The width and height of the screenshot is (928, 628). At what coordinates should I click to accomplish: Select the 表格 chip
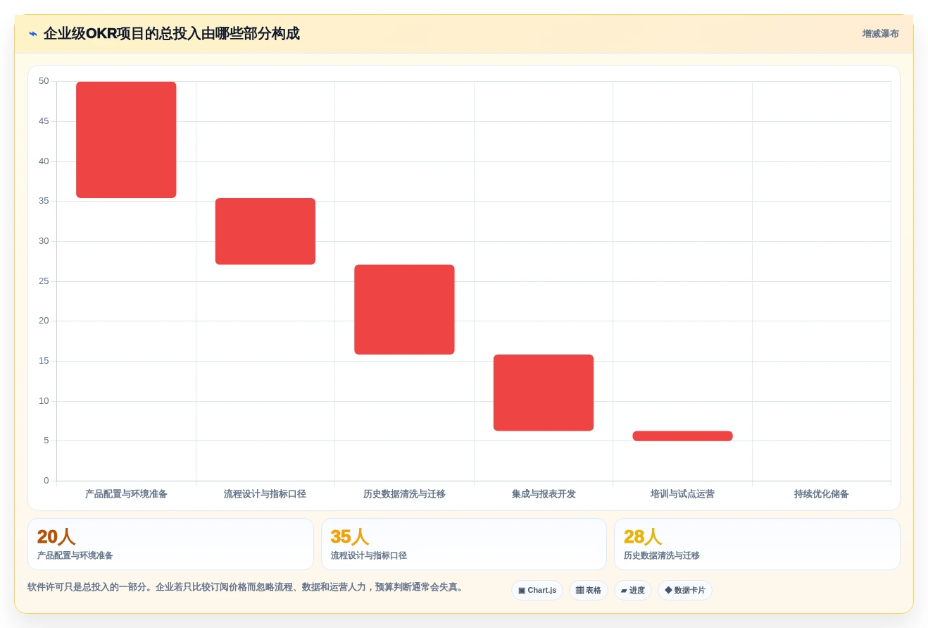[x=589, y=590]
